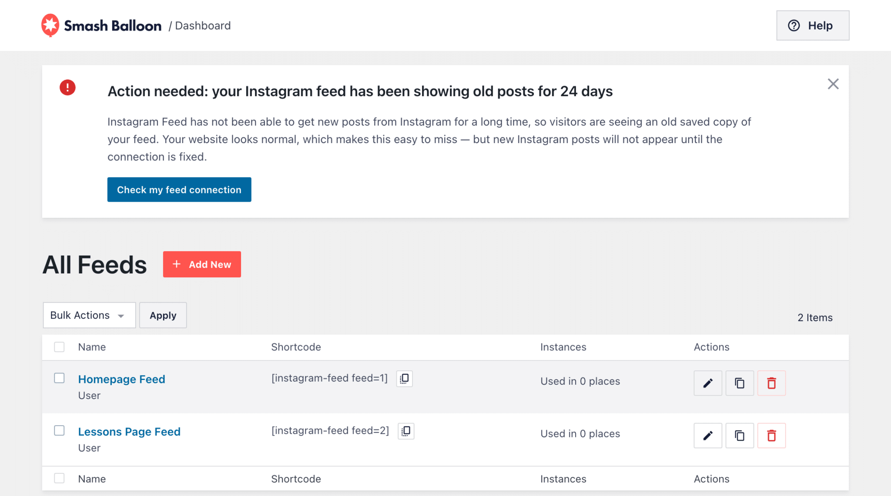
Task: Click the Shortcode column header at top
Action: pyautogui.click(x=296, y=347)
